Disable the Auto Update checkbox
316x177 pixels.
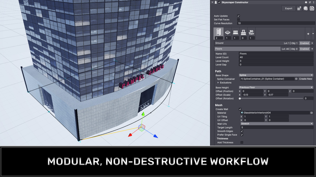pyautogui.click(x=238, y=16)
